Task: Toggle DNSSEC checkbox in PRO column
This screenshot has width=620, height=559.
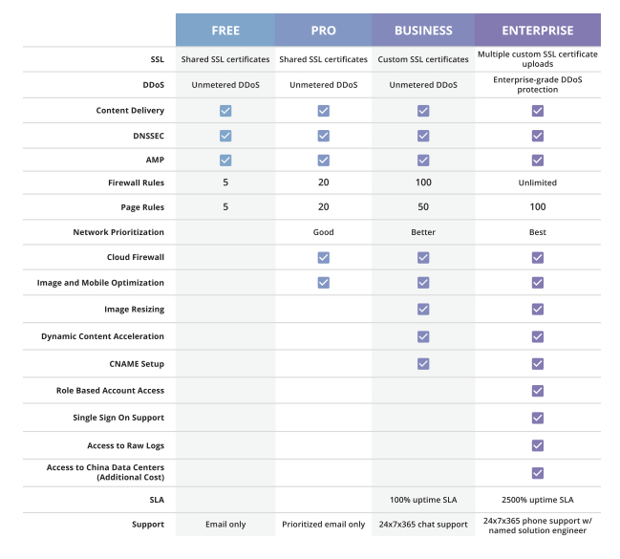Action: (x=324, y=136)
